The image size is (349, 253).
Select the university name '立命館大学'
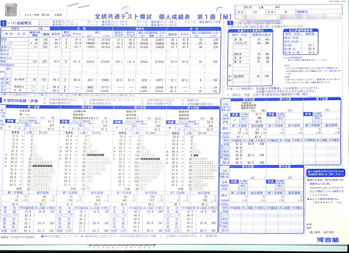pyautogui.click(x=79, y=111)
